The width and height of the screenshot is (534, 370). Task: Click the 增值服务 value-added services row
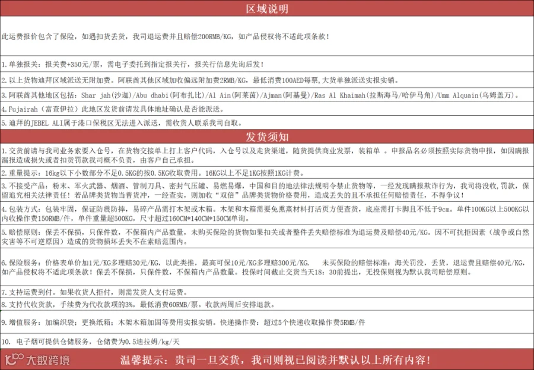coord(267,322)
